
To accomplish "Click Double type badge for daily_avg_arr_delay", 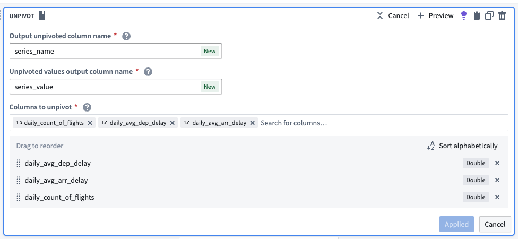I will (476, 180).
